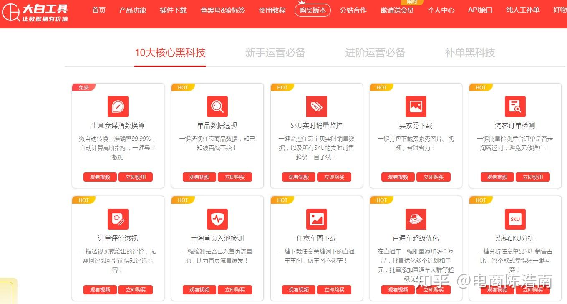
Task: Click 观看视频 on 淘客订单检测 card
Action: tap(497, 177)
